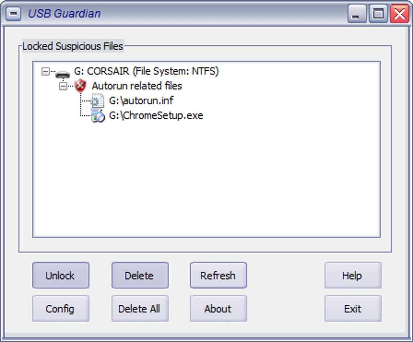The image size is (413, 342).
Task: Click the Delete All button
Action: pos(139,309)
